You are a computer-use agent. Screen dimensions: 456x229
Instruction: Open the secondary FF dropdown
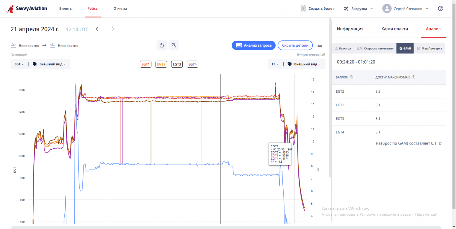275,64
